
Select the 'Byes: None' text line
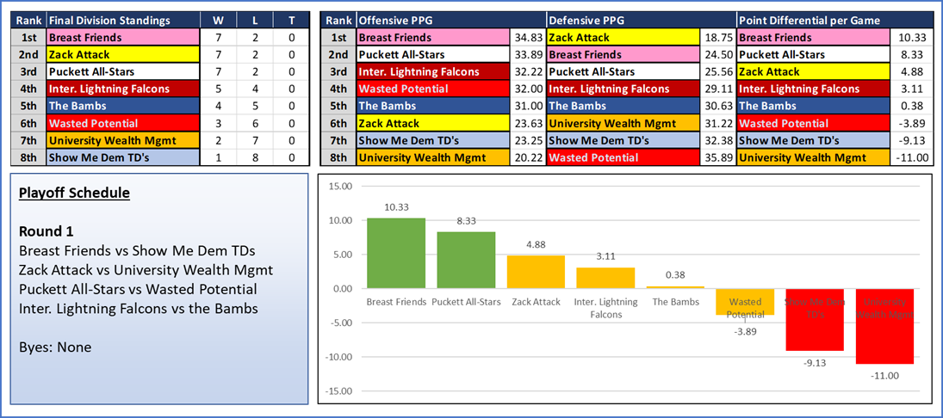[x=55, y=347]
